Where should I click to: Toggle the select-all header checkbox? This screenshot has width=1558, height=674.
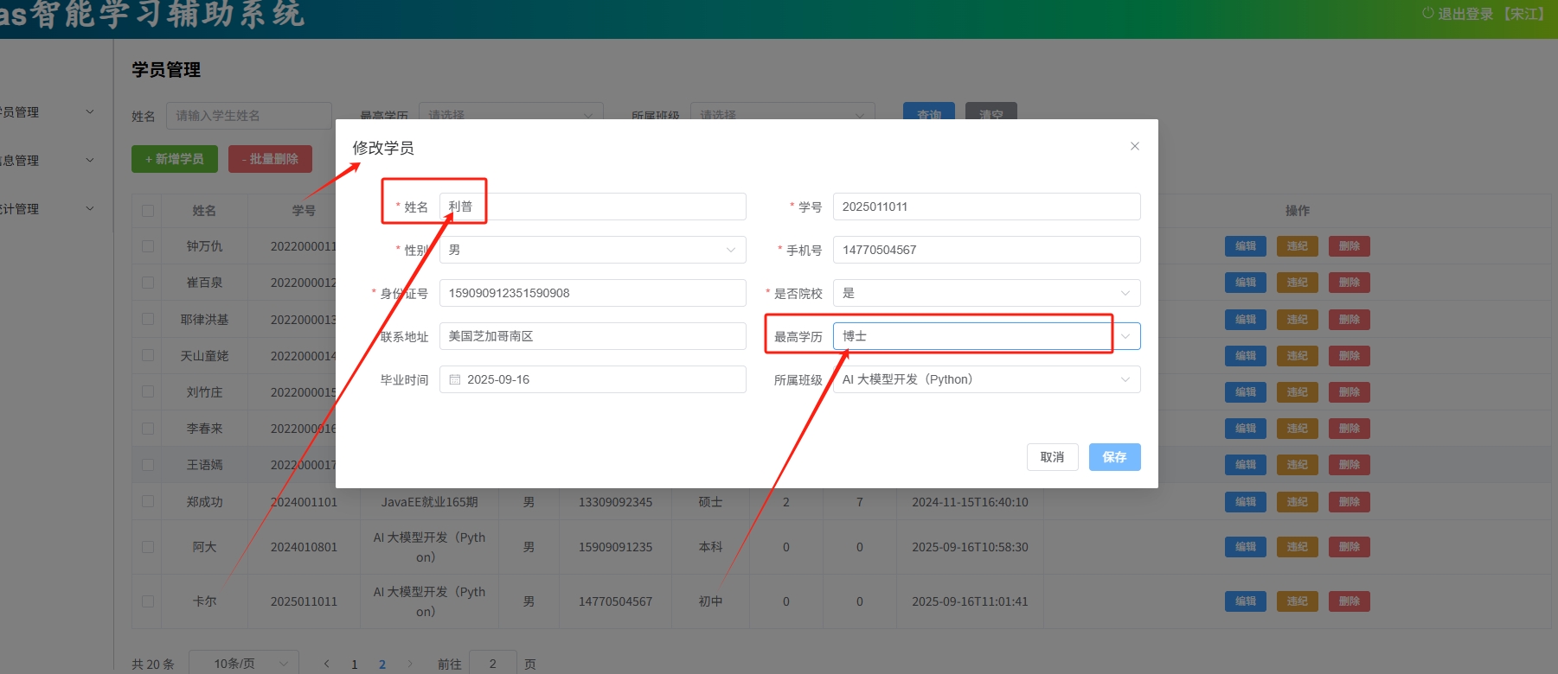click(x=148, y=211)
